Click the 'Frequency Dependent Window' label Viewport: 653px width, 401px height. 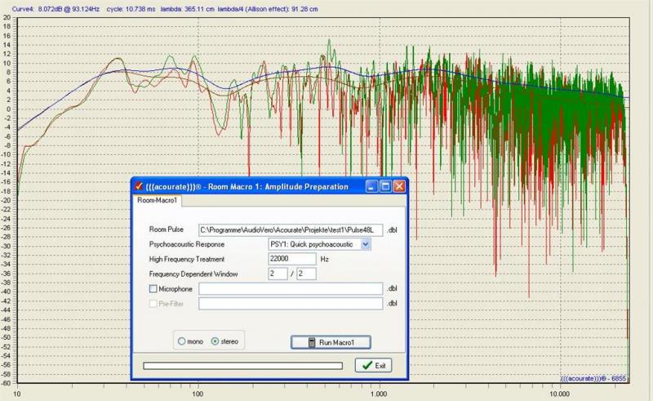(x=193, y=274)
